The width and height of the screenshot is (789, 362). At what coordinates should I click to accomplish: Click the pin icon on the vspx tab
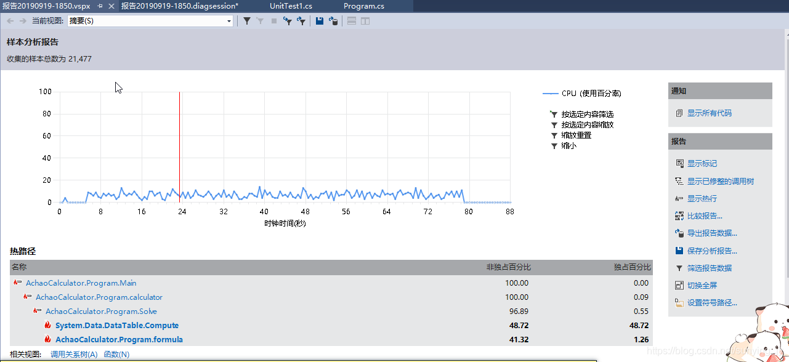click(x=100, y=6)
